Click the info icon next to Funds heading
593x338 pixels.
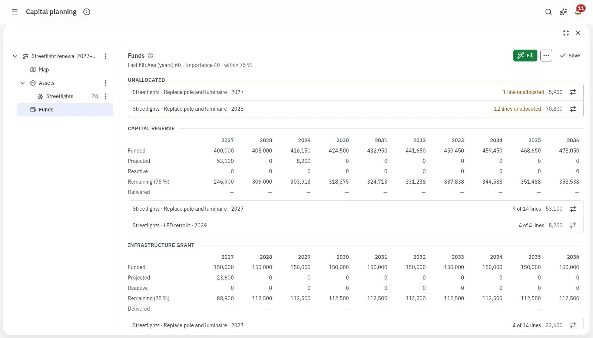[x=150, y=56]
